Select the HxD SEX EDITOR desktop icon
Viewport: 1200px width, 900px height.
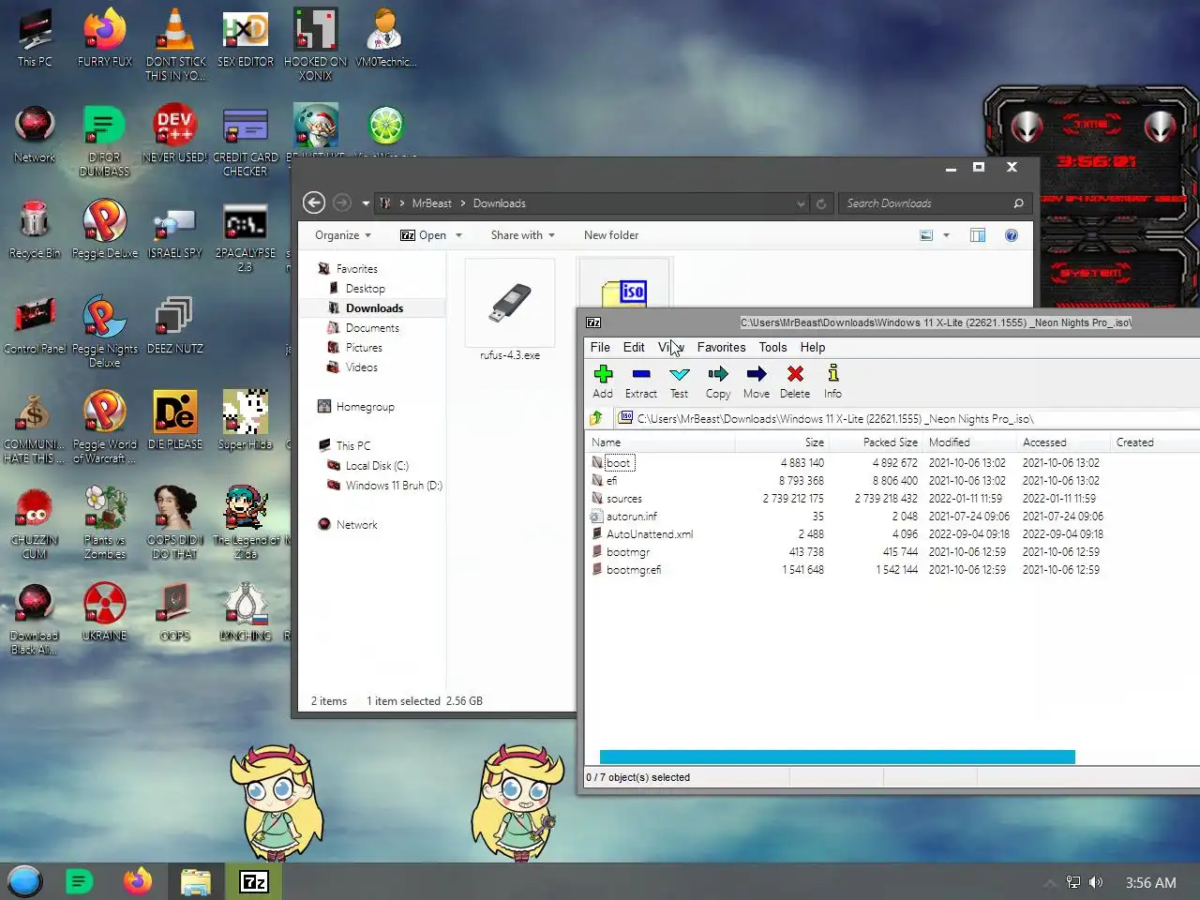(246, 38)
